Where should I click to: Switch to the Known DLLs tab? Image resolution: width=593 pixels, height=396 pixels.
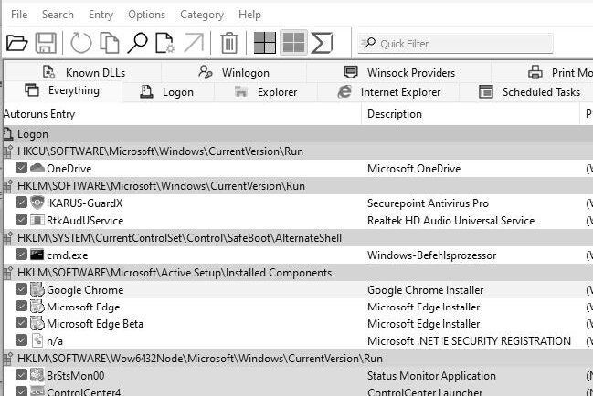click(83, 72)
